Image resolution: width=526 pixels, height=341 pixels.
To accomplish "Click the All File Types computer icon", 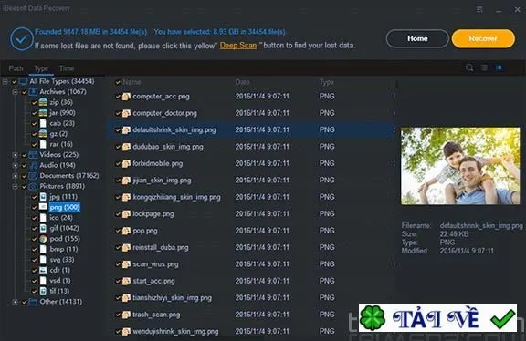I will 23,81.
